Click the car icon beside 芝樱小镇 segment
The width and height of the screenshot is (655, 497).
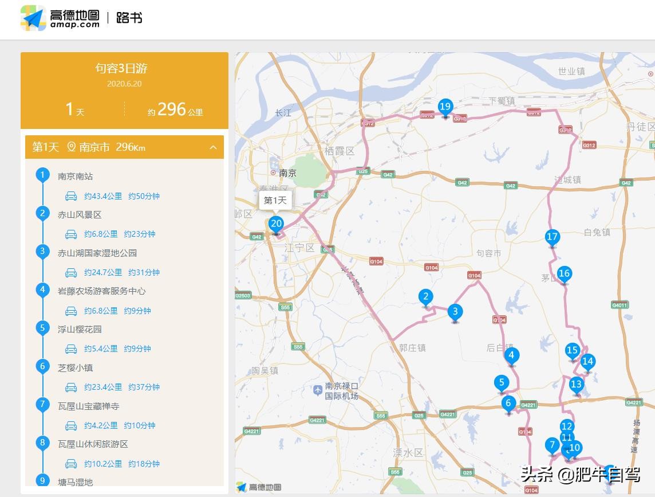(x=70, y=387)
